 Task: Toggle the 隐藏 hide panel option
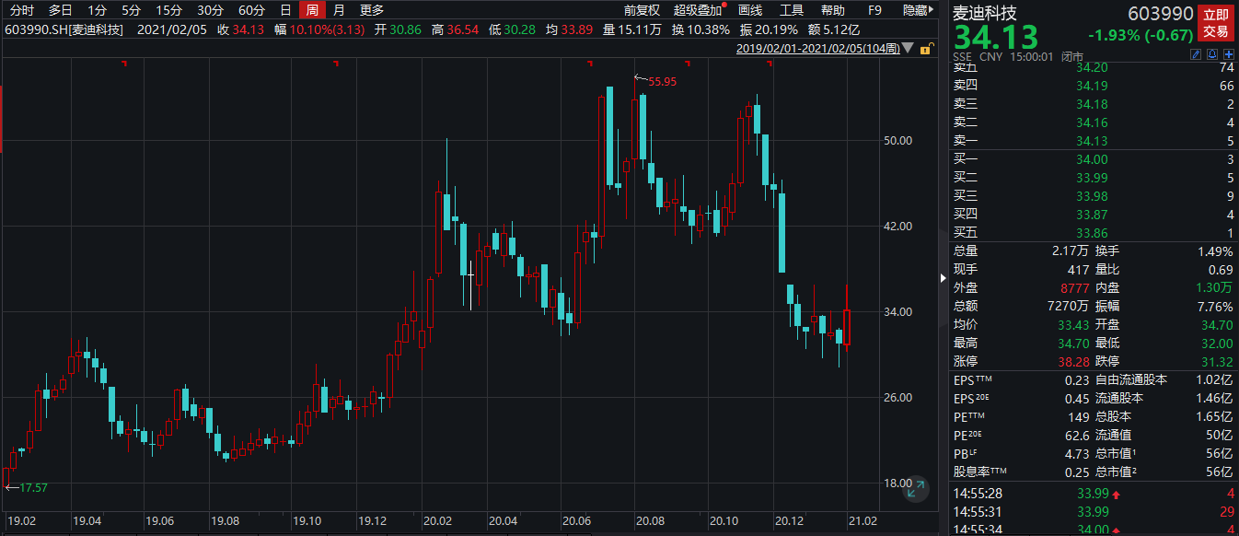tap(914, 10)
